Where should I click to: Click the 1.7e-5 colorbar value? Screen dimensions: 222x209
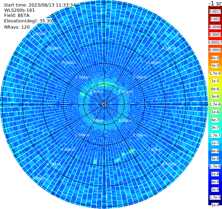[215, 73]
